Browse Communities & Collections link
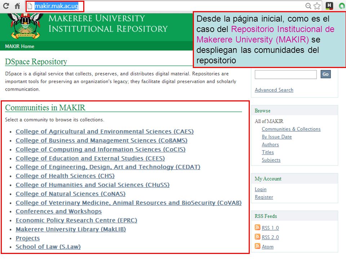 (291, 129)
